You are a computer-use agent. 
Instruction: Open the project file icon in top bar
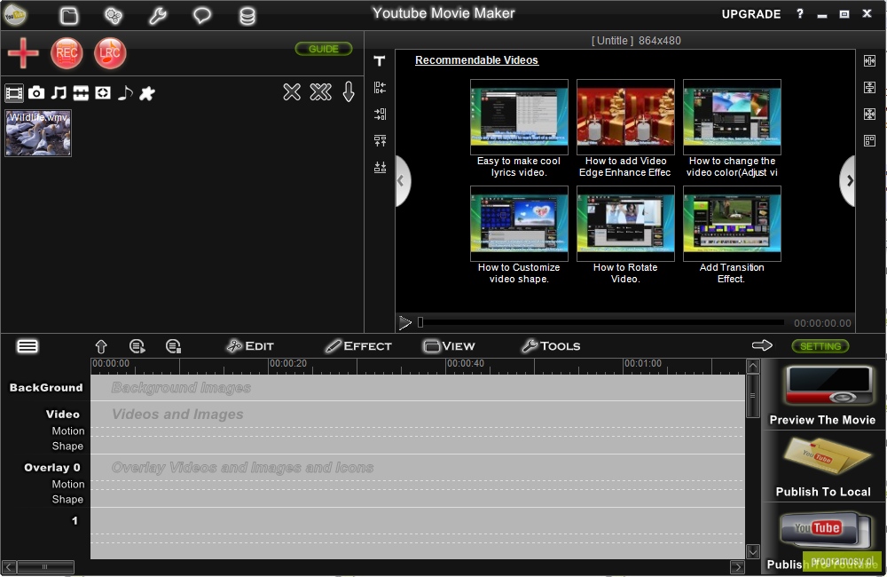point(69,15)
